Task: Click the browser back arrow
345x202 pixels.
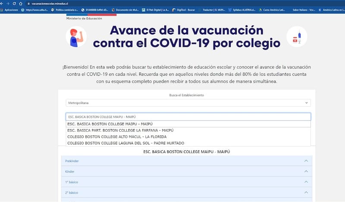Action: tap(3, 3)
